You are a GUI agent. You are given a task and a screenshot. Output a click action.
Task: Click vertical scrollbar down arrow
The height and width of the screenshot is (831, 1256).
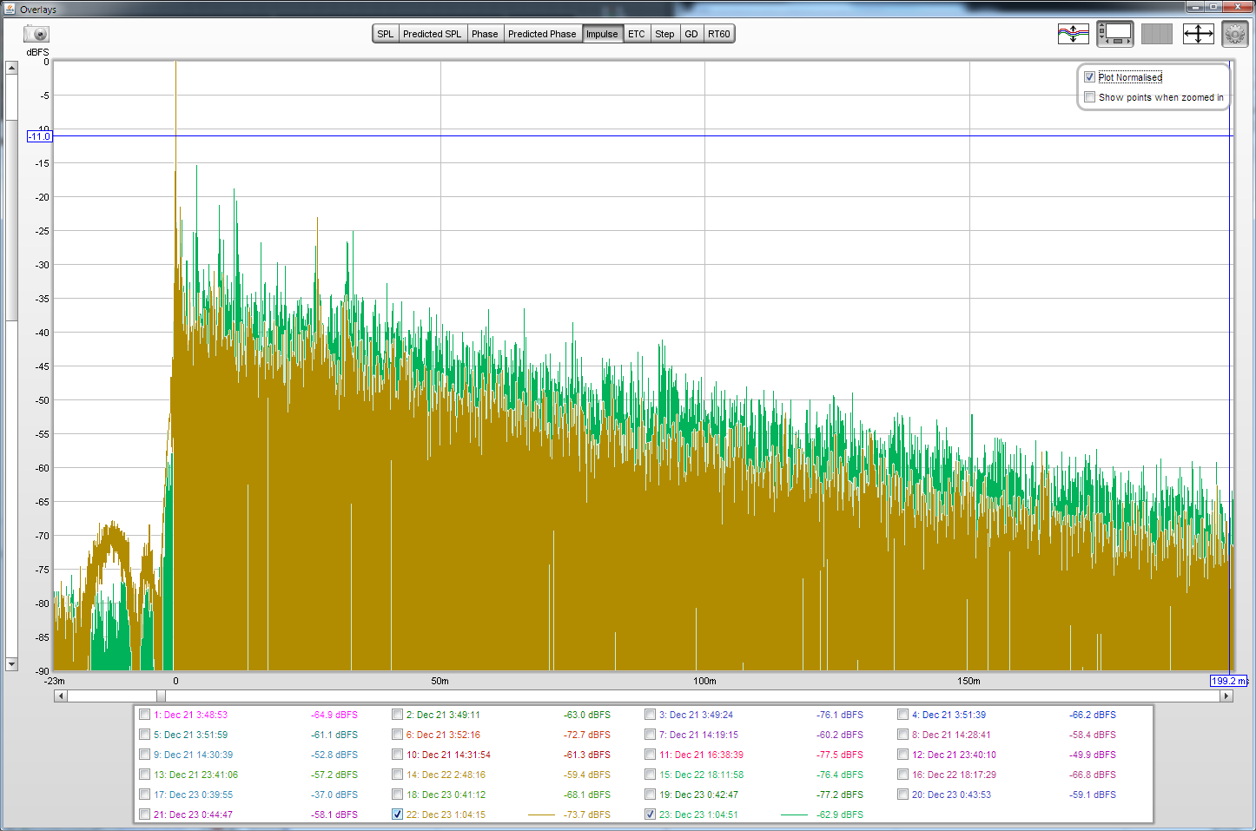tap(11, 664)
